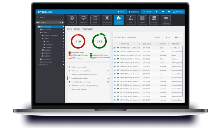Switch to the Dashboard tab
The image size is (224, 128).
134,12
